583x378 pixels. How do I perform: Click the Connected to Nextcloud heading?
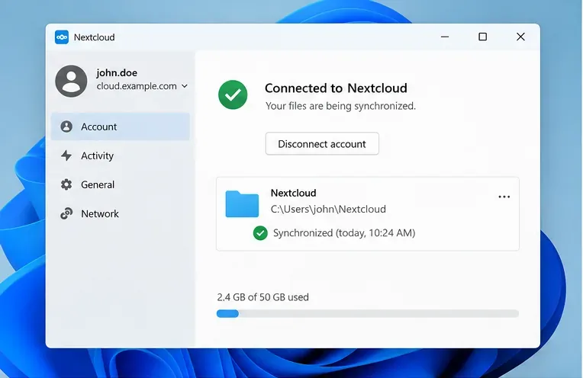pos(336,88)
